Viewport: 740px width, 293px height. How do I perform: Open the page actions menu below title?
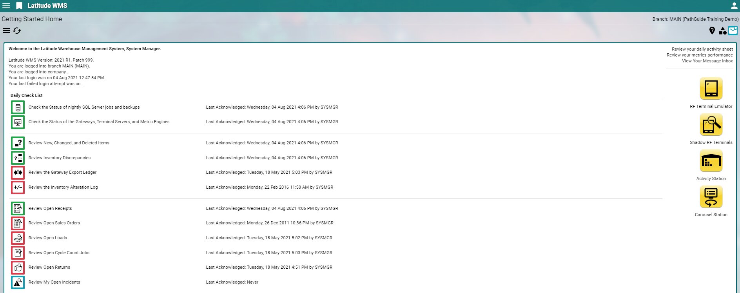6,31
